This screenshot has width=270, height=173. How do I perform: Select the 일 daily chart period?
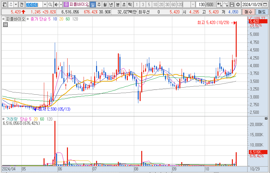(93, 4)
